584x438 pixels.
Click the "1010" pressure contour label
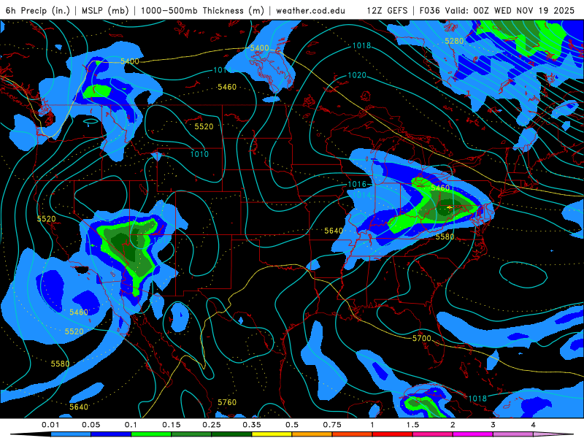[199, 154]
